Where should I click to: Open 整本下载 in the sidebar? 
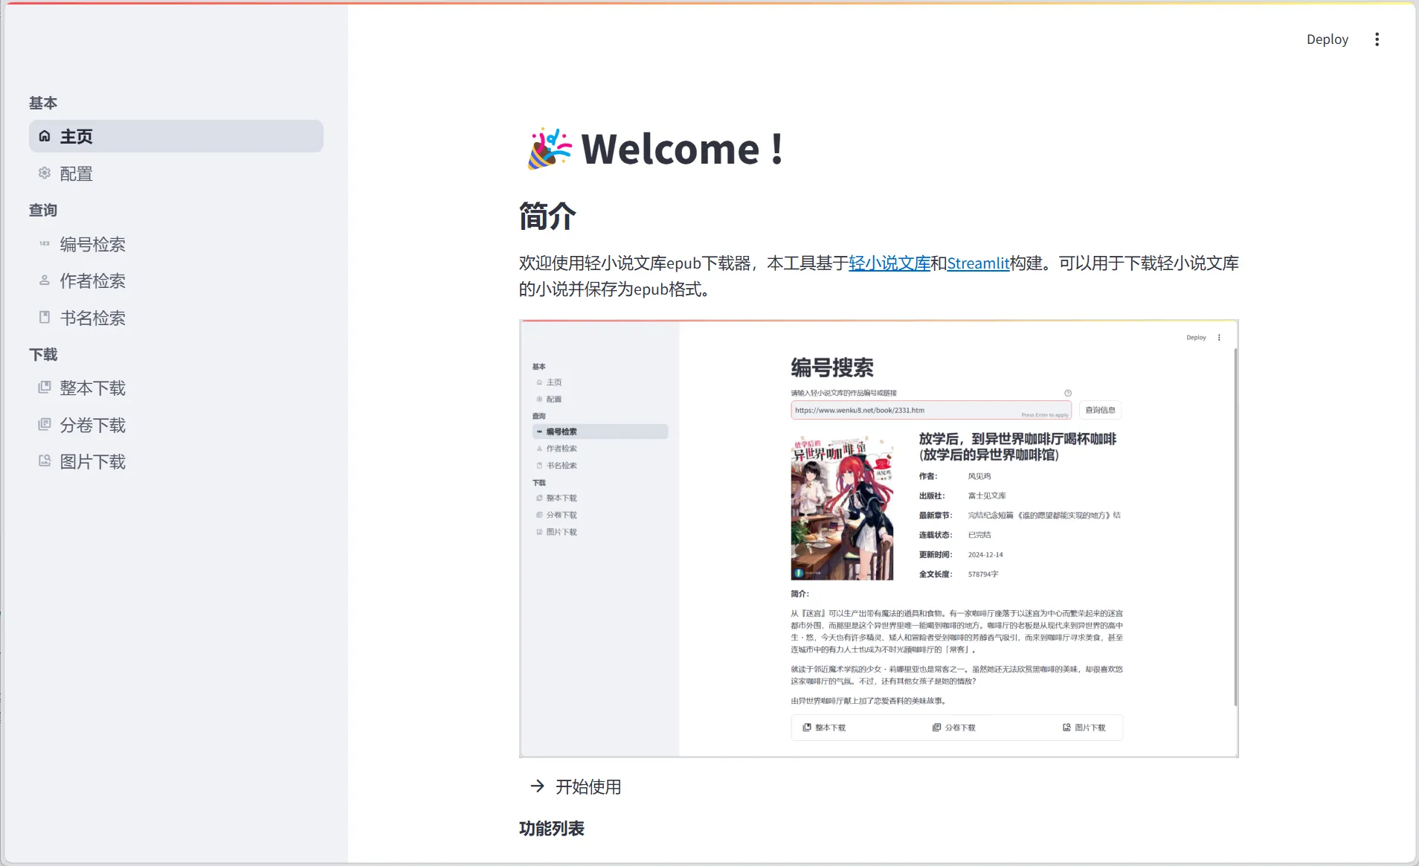[x=176, y=388]
